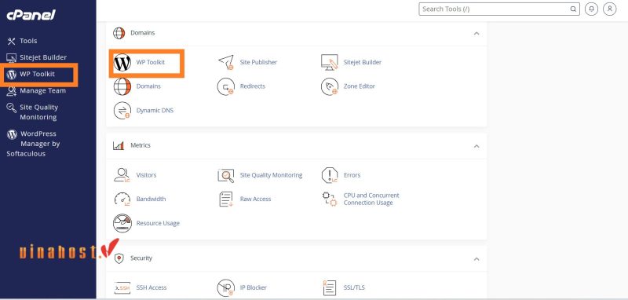
Task: Click the Site Quality Monitoring icon in Metrics
Action: tap(226, 175)
